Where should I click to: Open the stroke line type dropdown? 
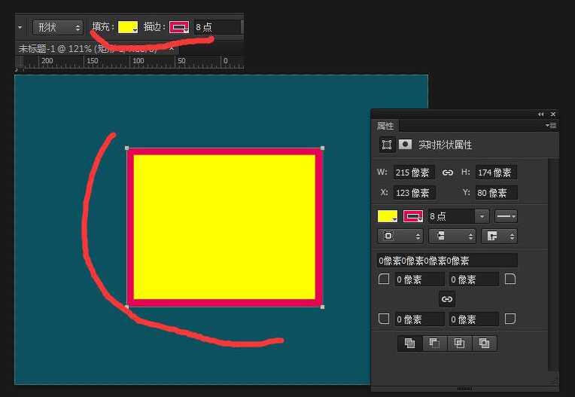click(506, 216)
